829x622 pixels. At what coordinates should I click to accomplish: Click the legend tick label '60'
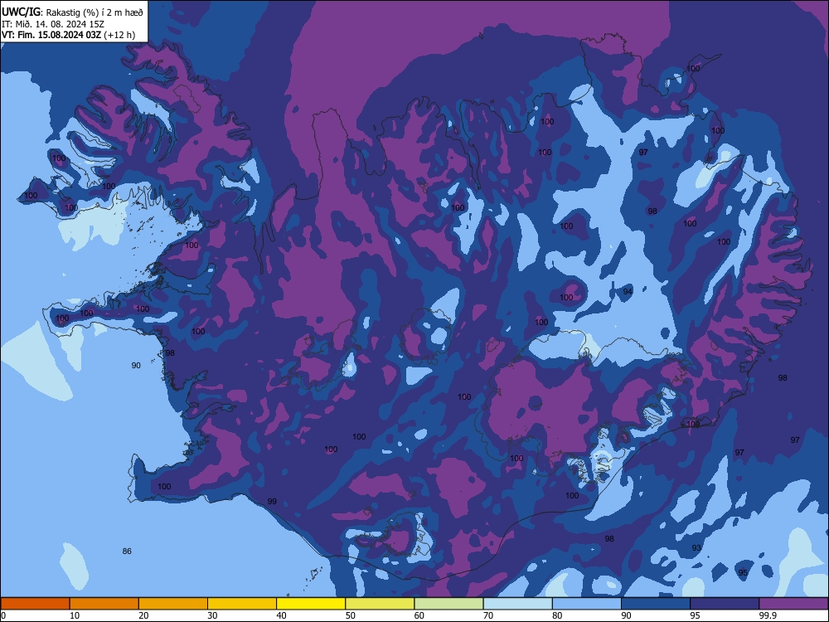tap(419, 615)
